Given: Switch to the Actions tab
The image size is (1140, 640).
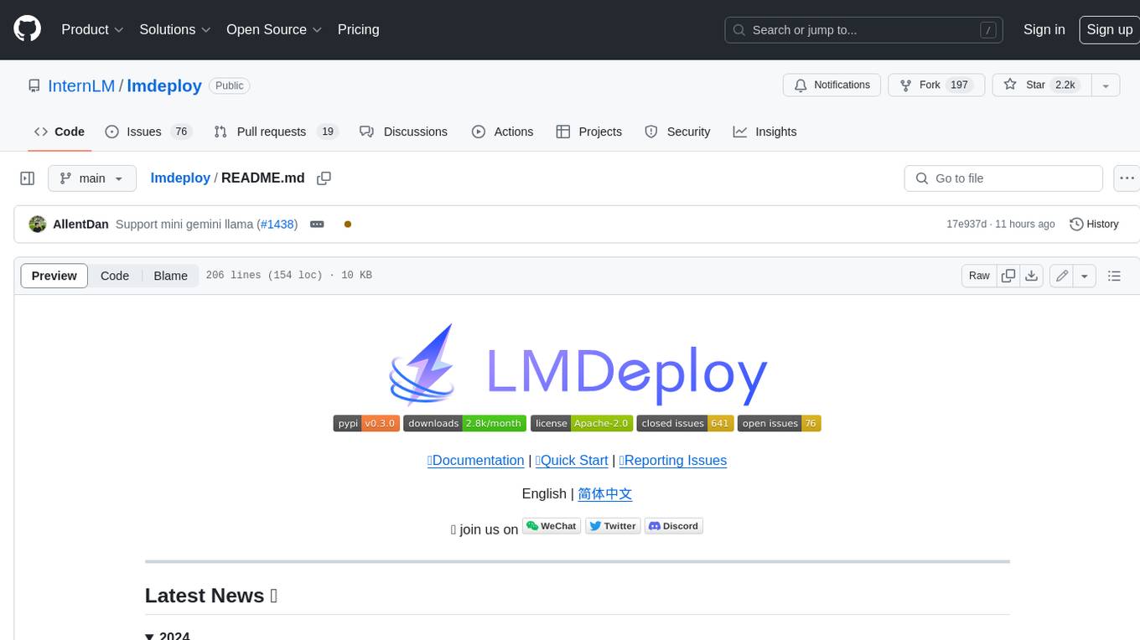Looking at the screenshot, I should point(502,132).
